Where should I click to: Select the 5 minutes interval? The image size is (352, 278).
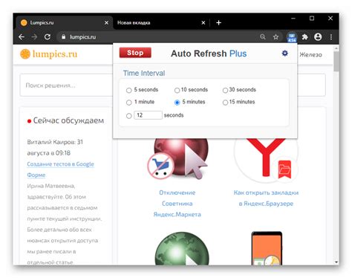177,103
